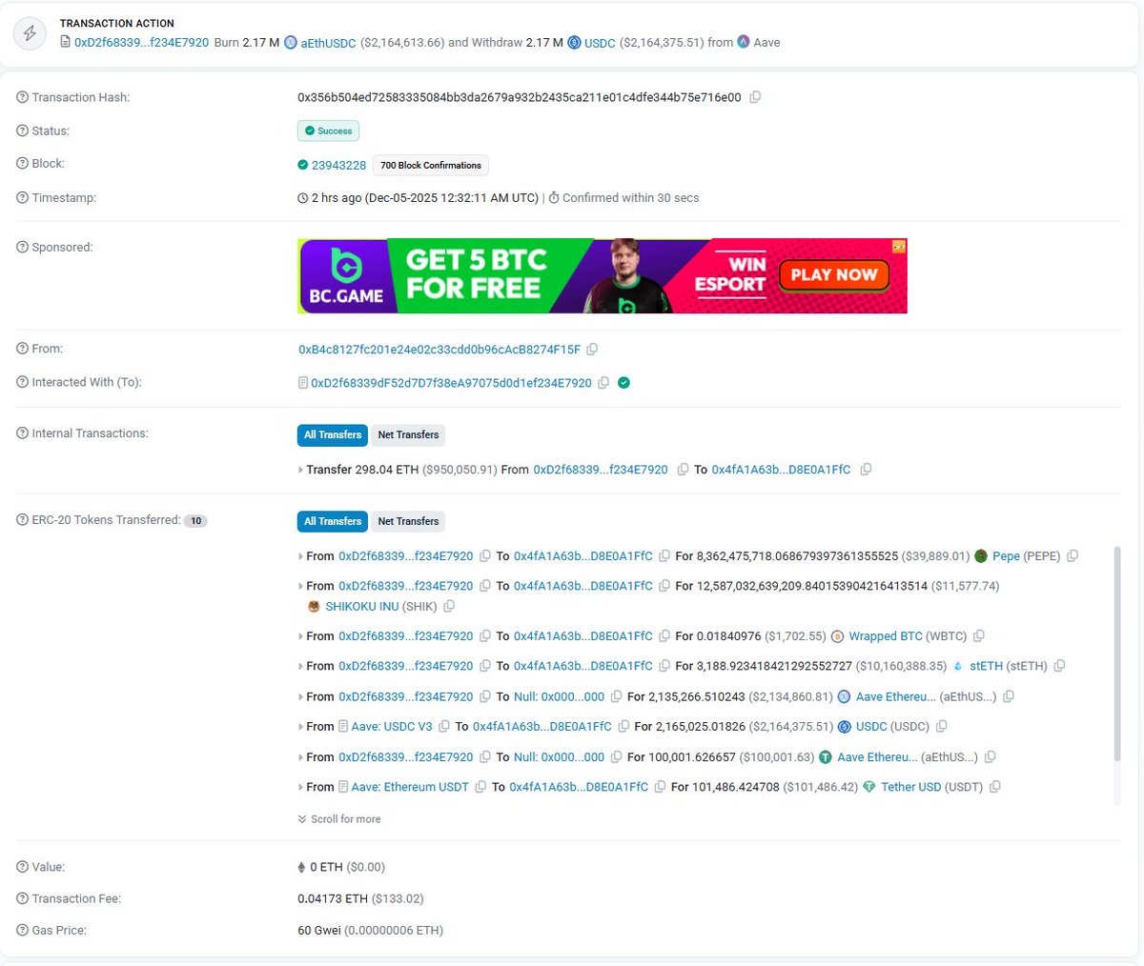The width and height of the screenshot is (1144, 966).
Task: Click the lightning bolt Transaction Action icon
Action: (x=30, y=33)
